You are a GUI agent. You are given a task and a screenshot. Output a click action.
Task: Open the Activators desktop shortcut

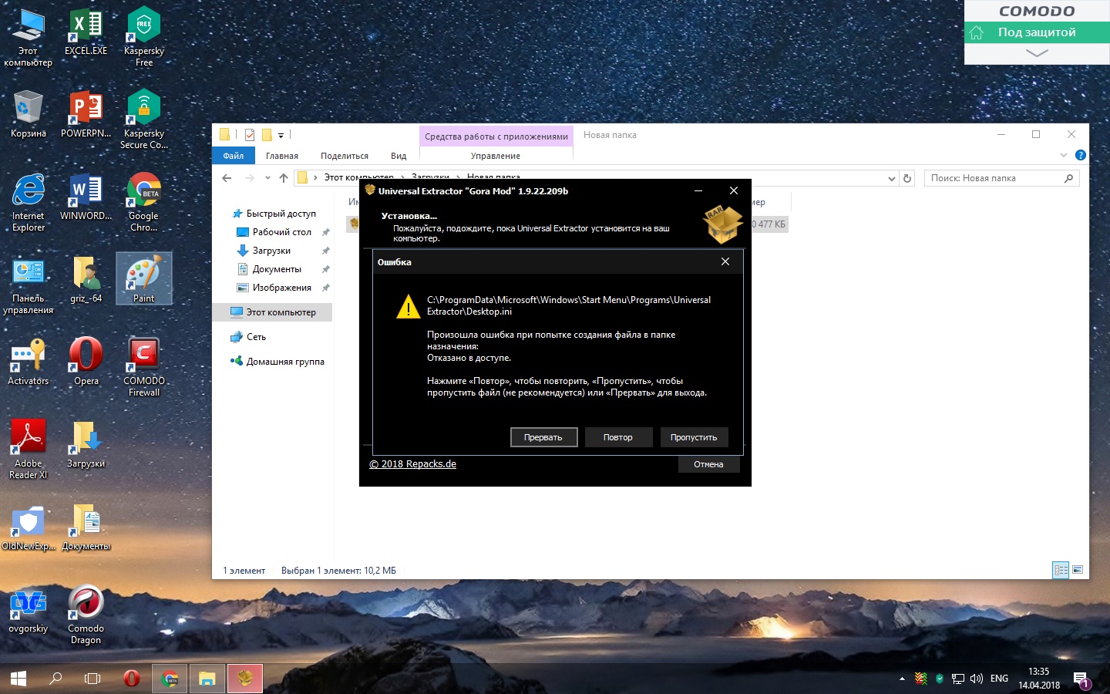tap(29, 361)
